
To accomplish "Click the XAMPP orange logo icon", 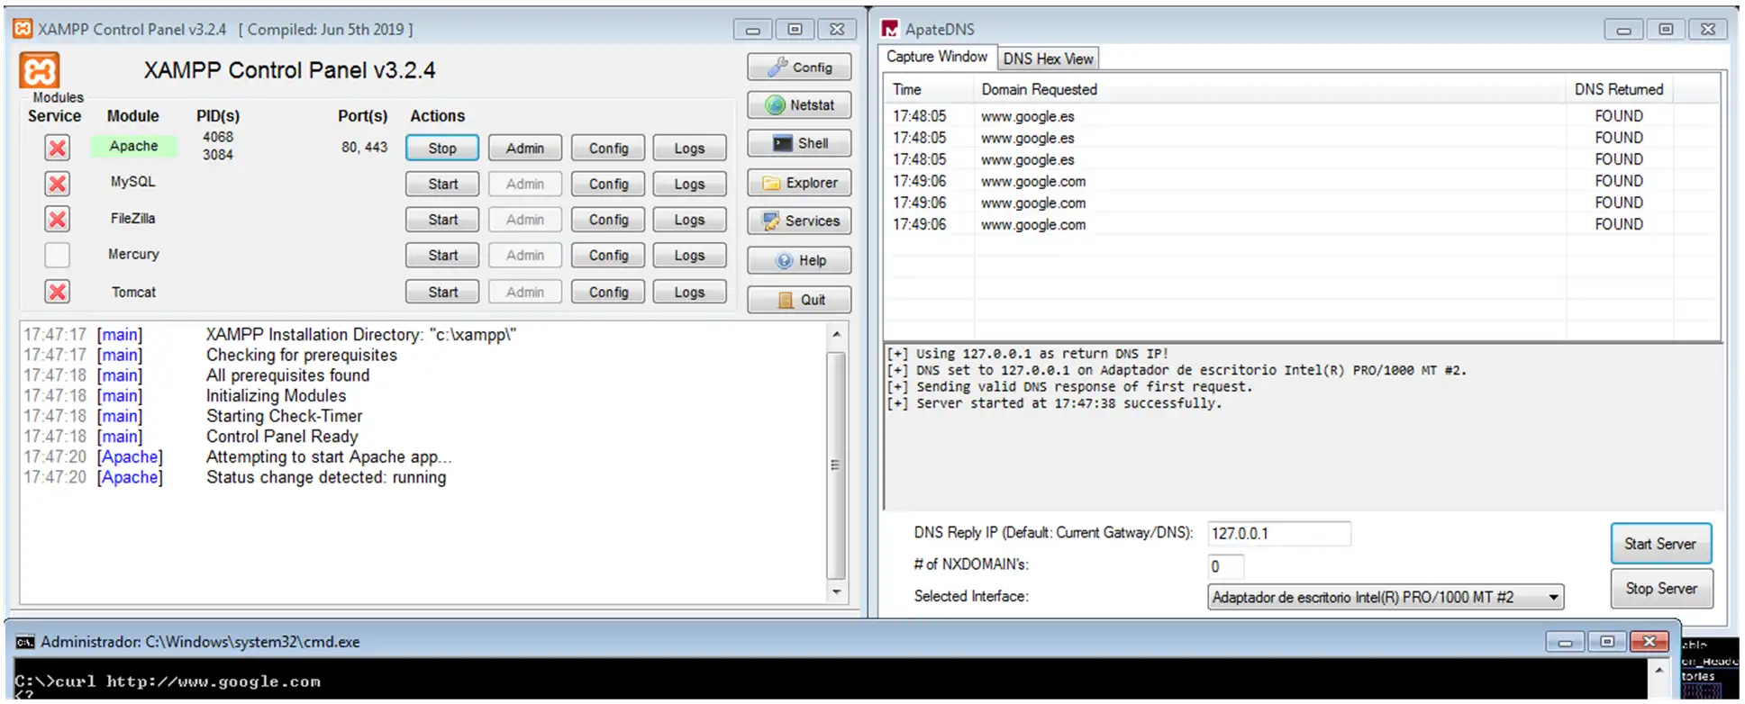I will (x=39, y=70).
